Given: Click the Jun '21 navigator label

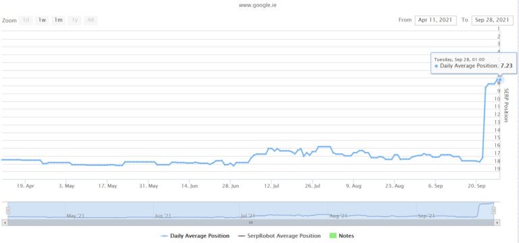Looking at the screenshot, I should point(163,216).
